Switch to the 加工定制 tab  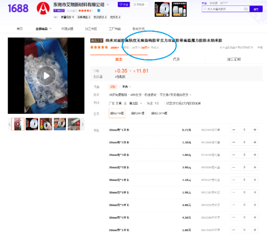pos(234,59)
